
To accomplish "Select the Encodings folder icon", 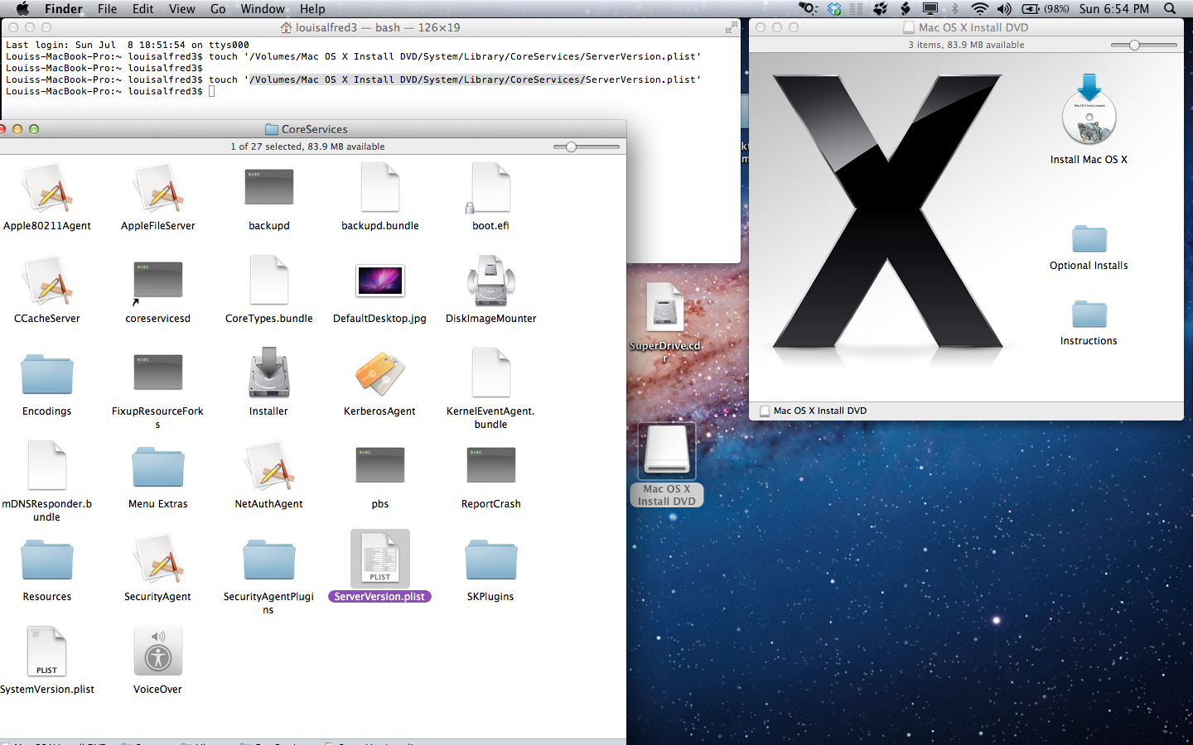I will (47, 374).
